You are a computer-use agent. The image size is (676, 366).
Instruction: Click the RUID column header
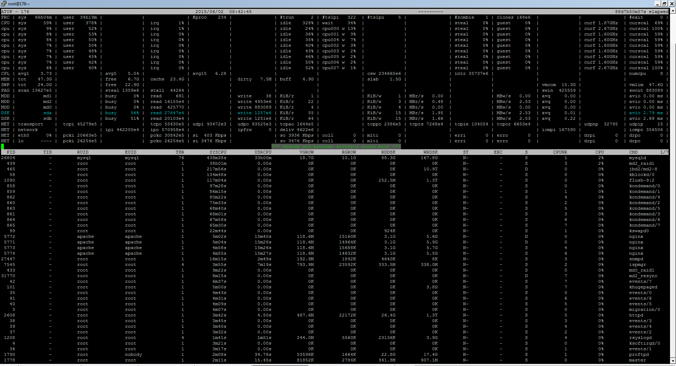[83, 152]
